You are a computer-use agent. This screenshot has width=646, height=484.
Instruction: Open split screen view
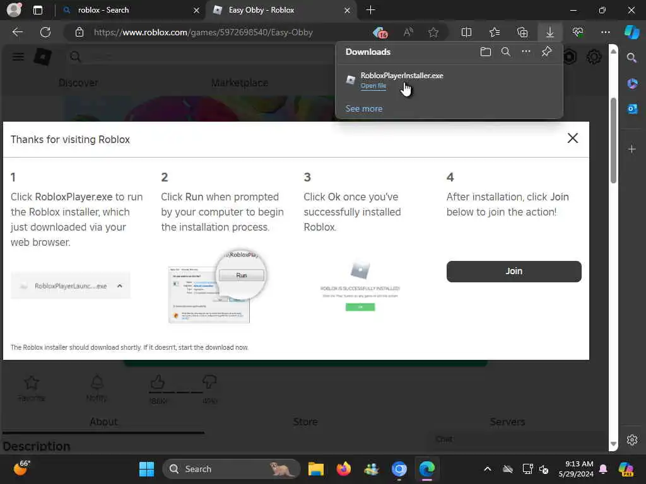(466, 32)
